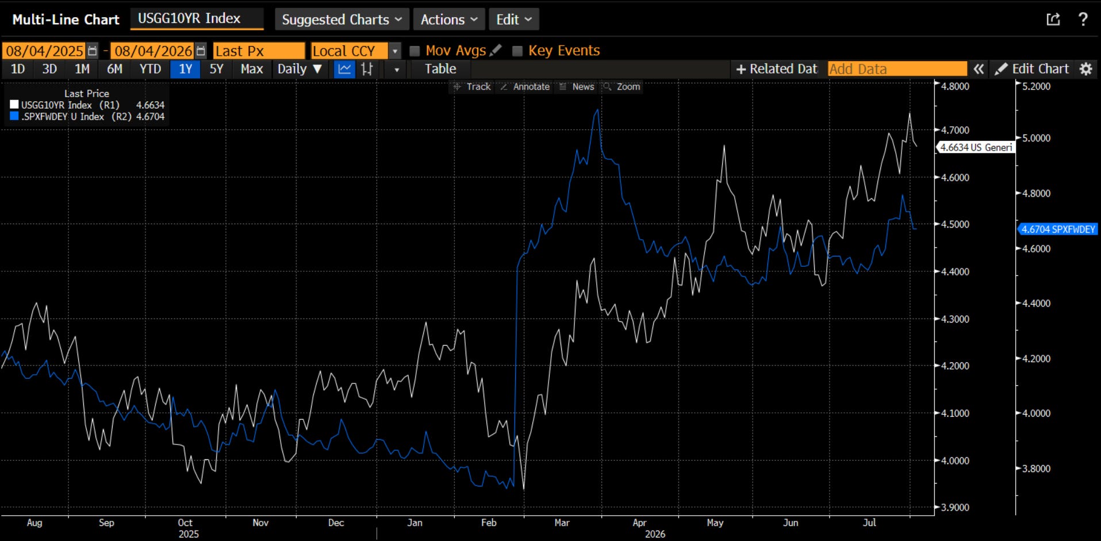Viewport: 1101px width, 541px height.
Task: Collapse panel with the double chevron icon
Action: point(979,69)
